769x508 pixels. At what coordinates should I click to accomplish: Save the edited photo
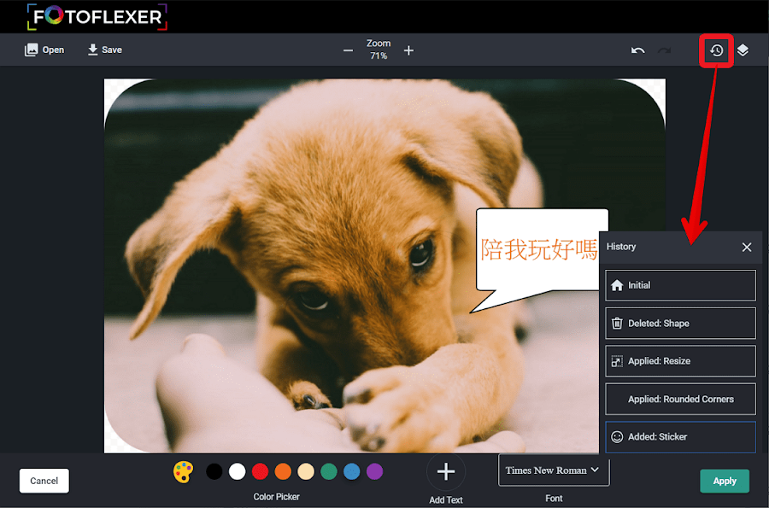coord(103,50)
